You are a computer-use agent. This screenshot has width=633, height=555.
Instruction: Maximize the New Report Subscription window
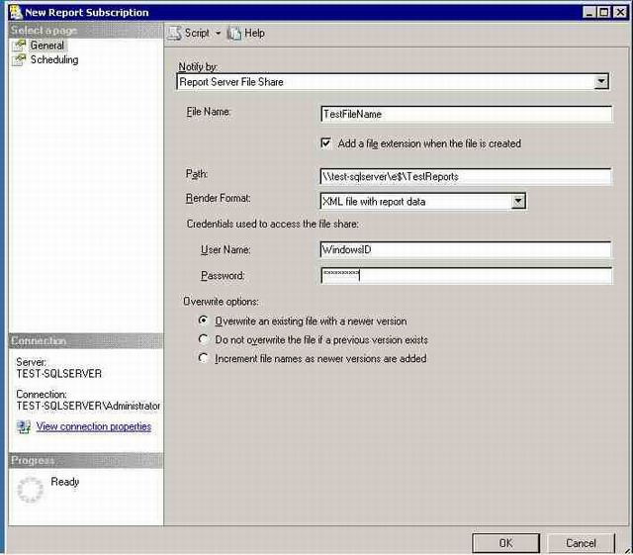pos(604,12)
